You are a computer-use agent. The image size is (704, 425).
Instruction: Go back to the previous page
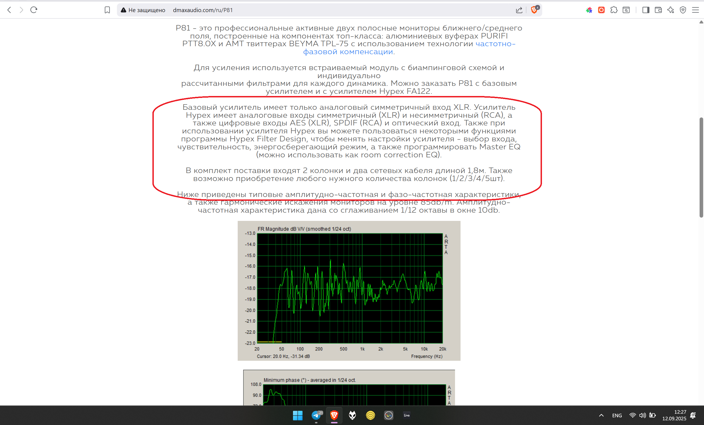[x=9, y=10]
